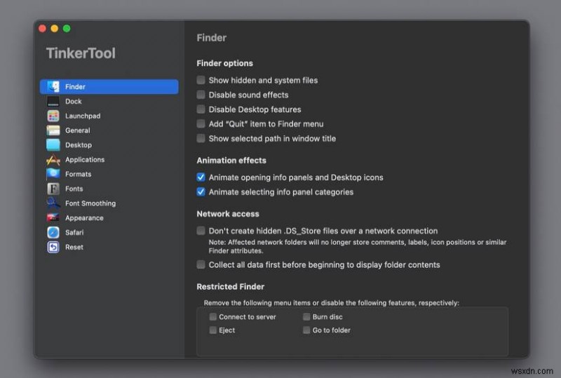This screenshot has width=561, height=378.
Task: Open the Applications pane label
Action: (x=85, y=160)
